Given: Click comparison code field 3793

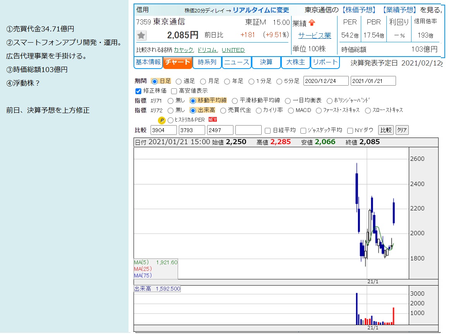Looking at the screenshot, I should click(192, 130).
